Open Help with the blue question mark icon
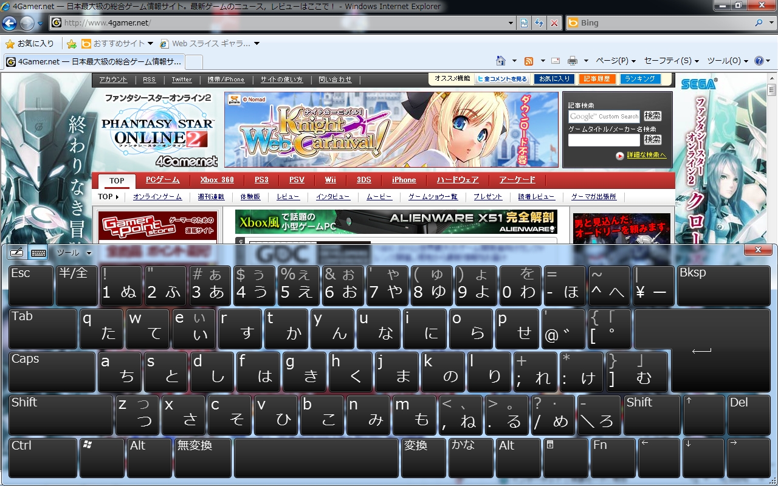This screenshot has width=778, height=486. 759,61
